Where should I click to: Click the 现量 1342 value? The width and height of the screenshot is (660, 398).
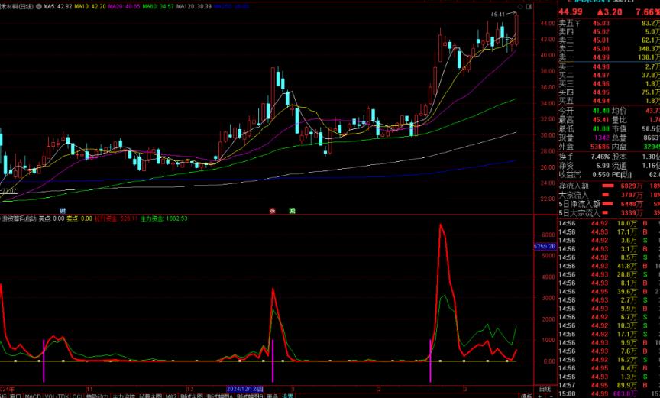602,138
